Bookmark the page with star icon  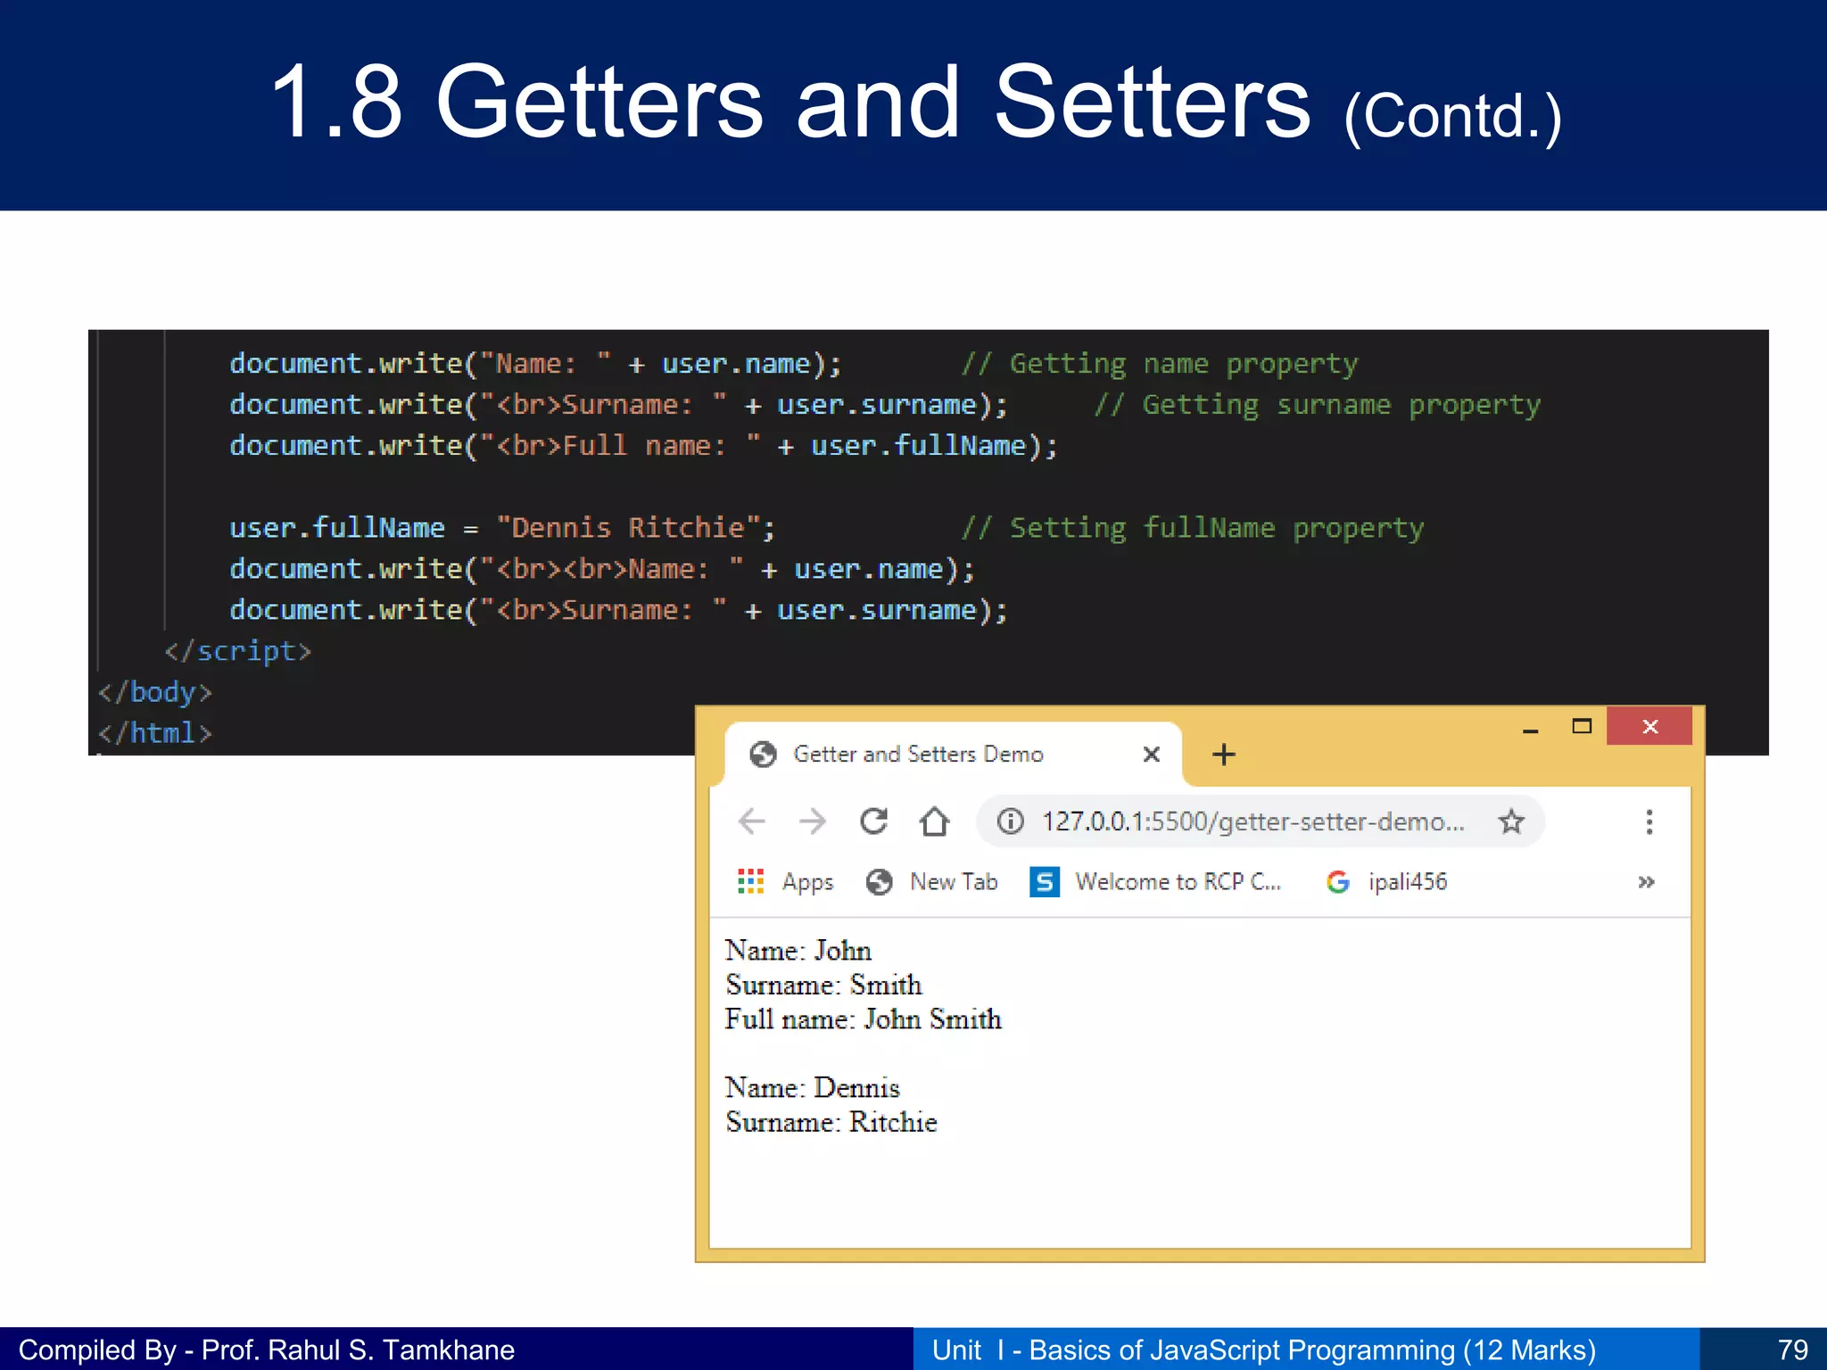click(1511, 821)
